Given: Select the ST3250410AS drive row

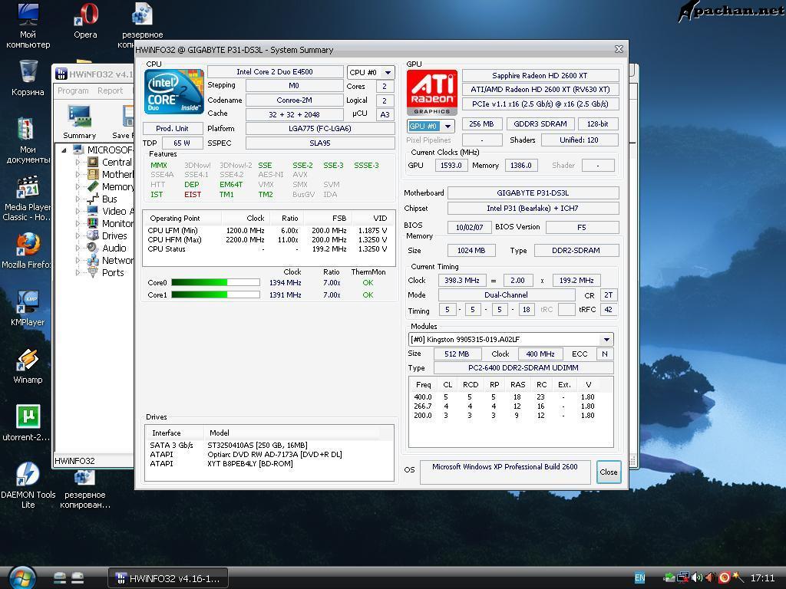Looking at the screenshot, I should [269, 446].
